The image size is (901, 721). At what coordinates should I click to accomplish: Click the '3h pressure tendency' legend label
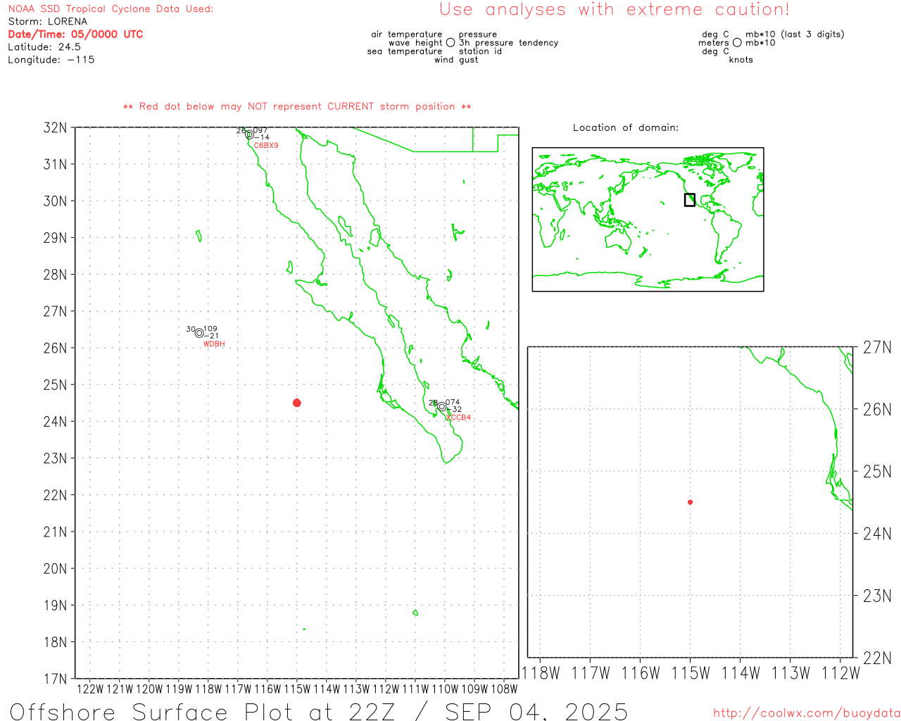(x=509, y=43)
